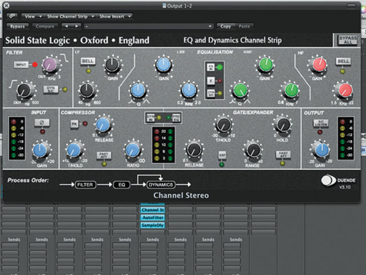Click the LF frequency knob 40-600 Hz
366x275 pixels.
point(86,90)
